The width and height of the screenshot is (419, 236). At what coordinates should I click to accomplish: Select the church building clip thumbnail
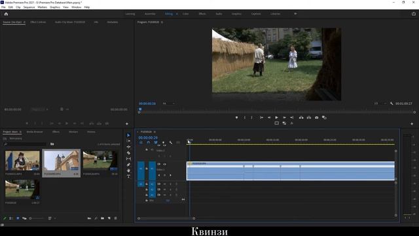(62, 161)
